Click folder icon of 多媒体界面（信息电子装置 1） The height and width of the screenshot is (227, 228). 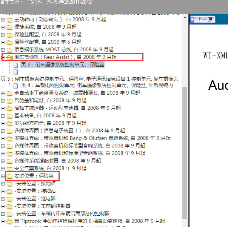9,131
